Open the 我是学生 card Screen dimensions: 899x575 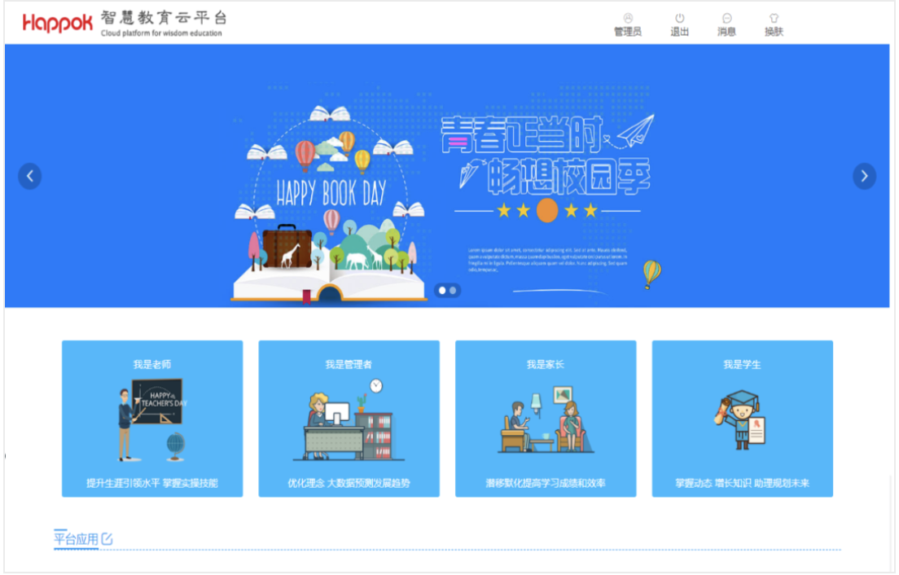pos(742,419)
